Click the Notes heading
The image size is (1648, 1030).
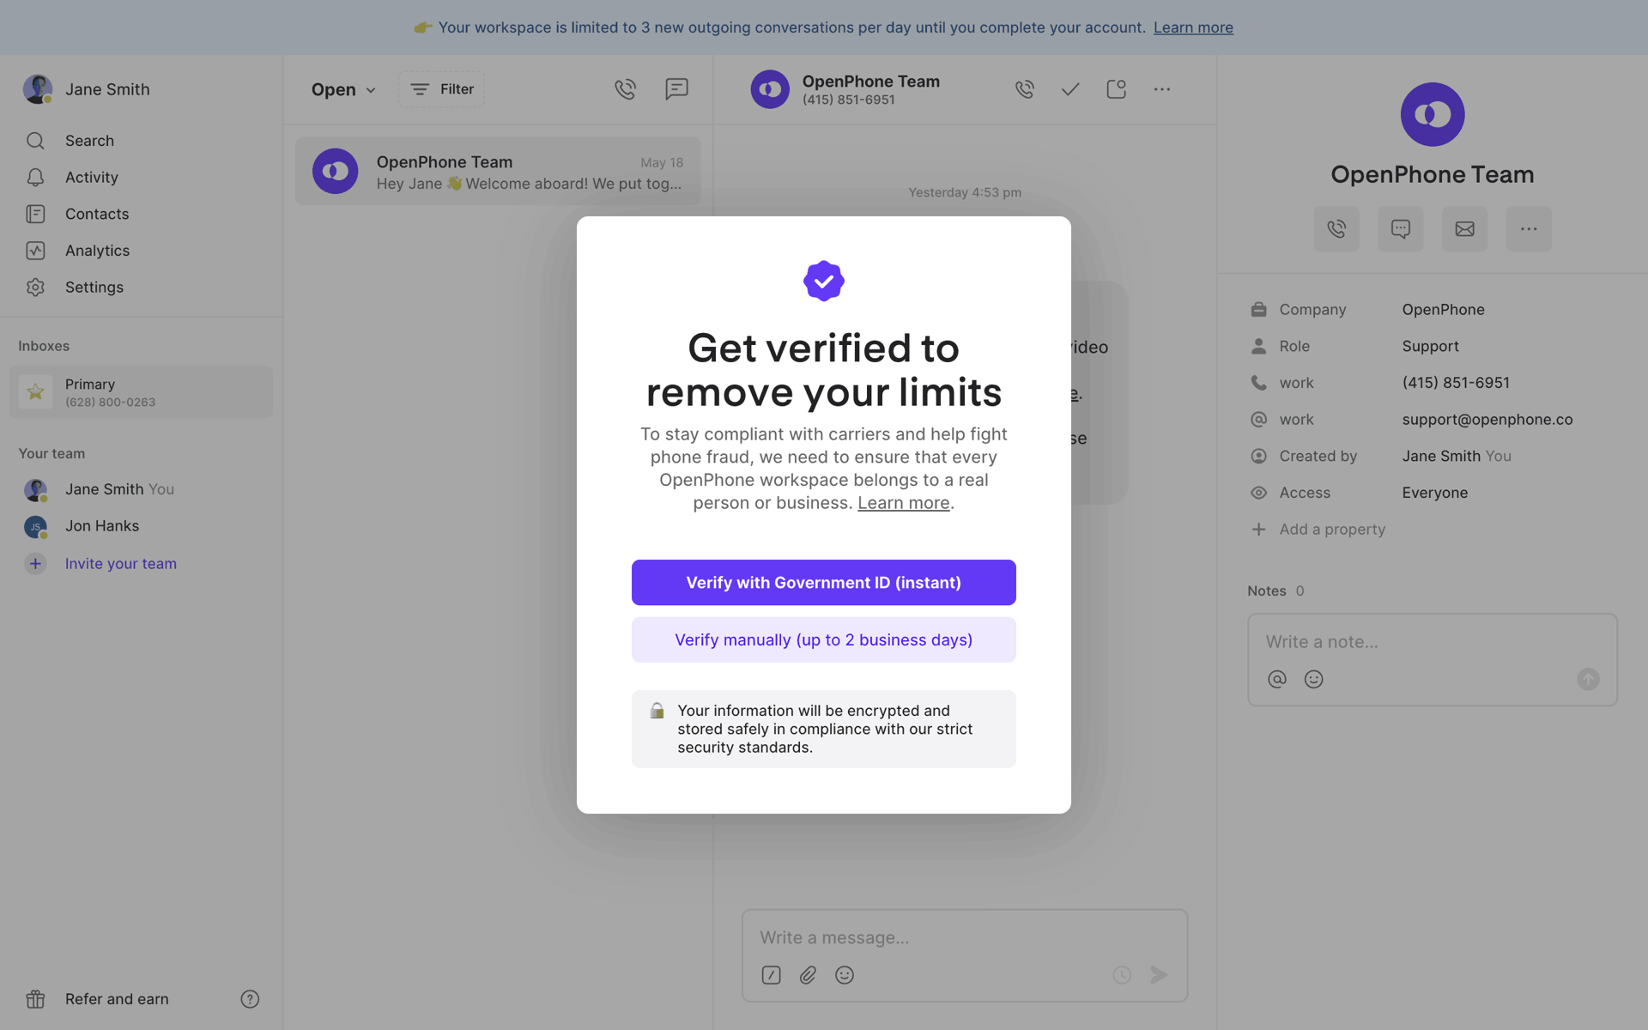1267,591
